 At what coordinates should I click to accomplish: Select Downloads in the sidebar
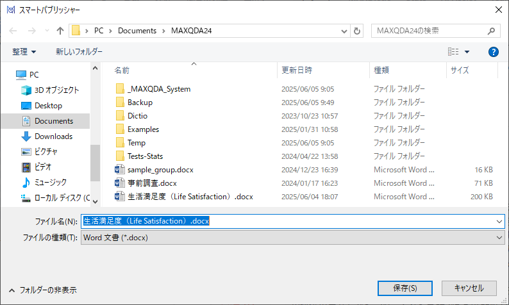[53, 136]
